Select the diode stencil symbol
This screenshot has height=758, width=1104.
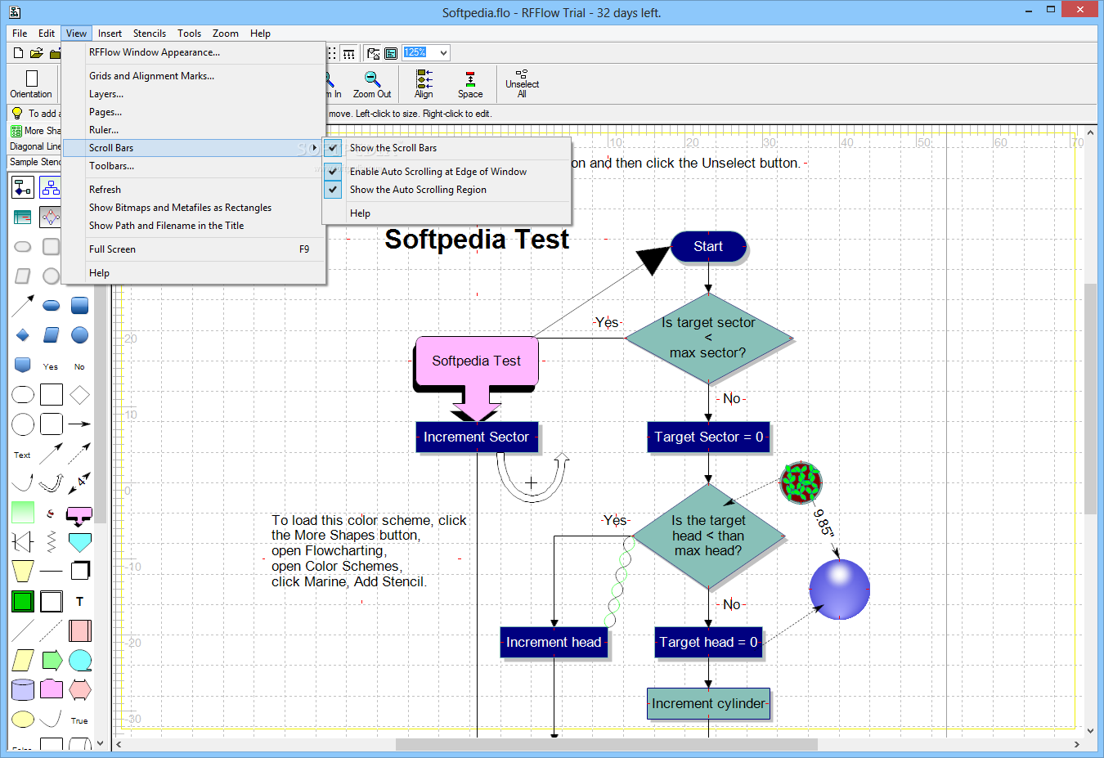(x=23, y=542)
